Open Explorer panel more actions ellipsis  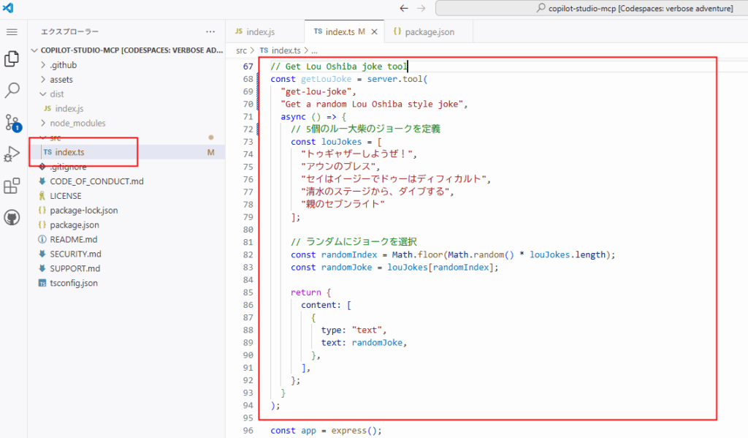click(210, 32)
